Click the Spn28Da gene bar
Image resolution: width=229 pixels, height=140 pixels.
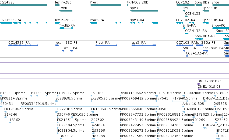[198, 5]
